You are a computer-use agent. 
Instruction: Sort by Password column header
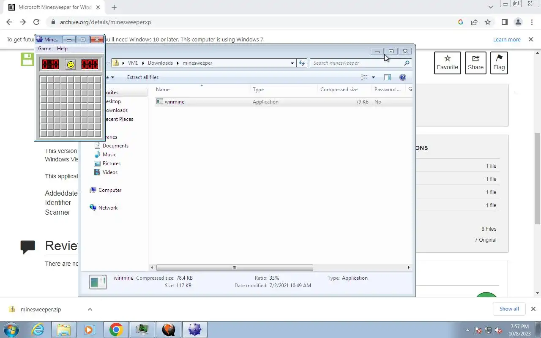388,90
